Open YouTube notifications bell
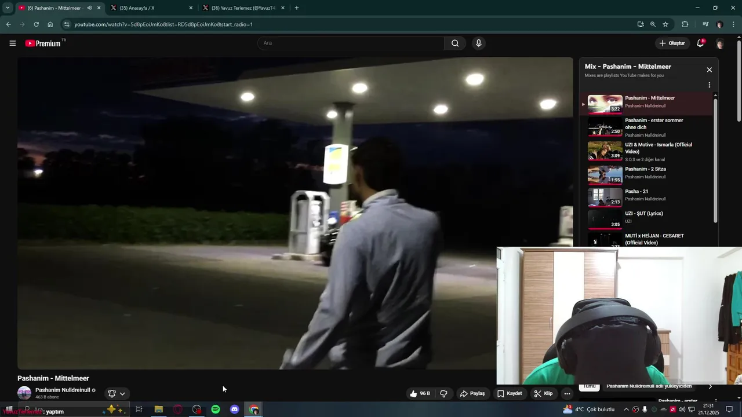Viewport: 742px width, 417px height. 700,43
